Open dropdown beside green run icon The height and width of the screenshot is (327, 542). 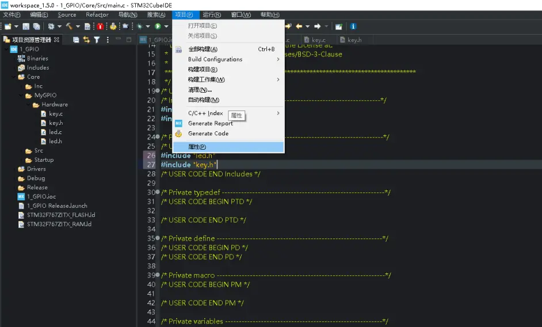[166, 26]
